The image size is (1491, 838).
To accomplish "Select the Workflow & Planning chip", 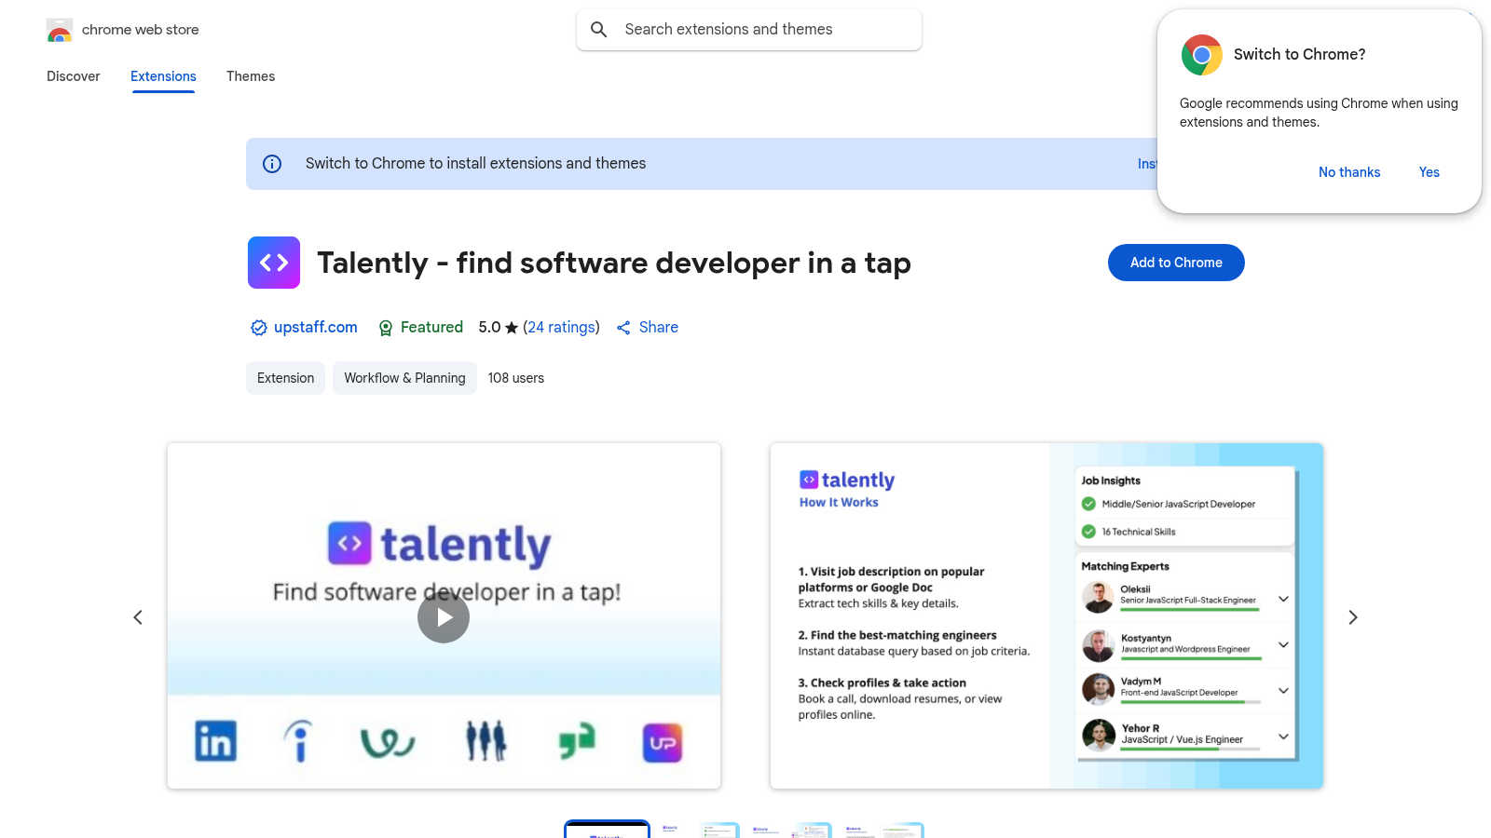I will [404, 378].
